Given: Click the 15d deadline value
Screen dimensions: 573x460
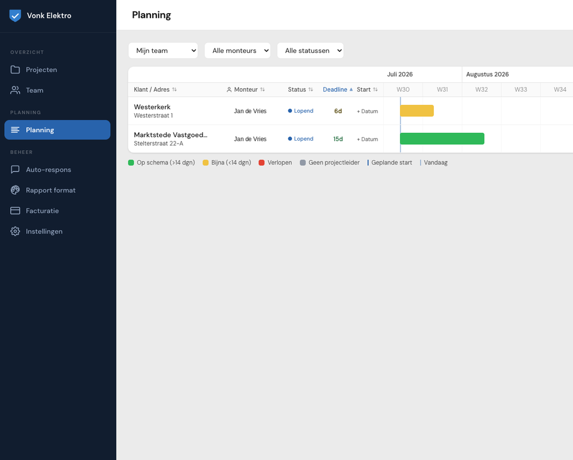Looking at the screenshot, I should pyautogui.click(x=338, y=139).
